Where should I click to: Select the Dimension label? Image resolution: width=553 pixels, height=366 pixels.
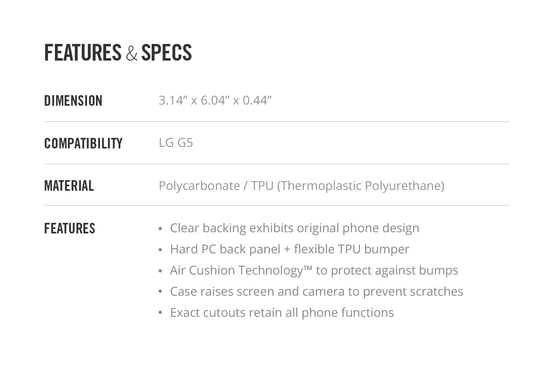73,101
